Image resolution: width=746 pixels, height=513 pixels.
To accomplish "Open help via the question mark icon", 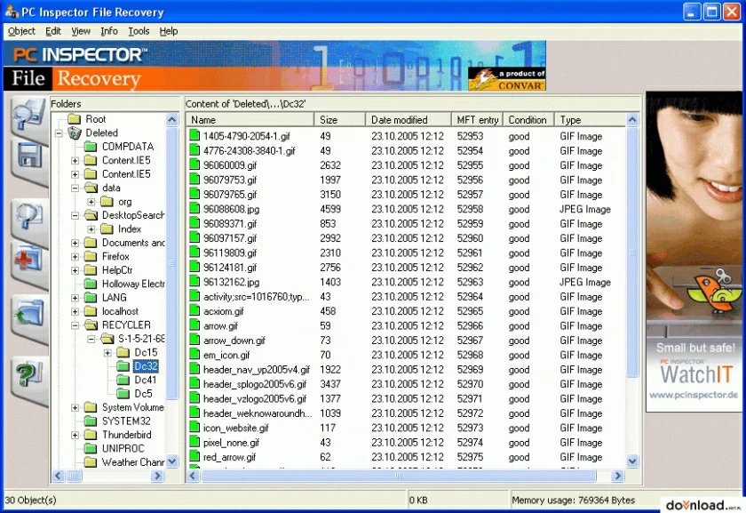I will coord(27,371).
